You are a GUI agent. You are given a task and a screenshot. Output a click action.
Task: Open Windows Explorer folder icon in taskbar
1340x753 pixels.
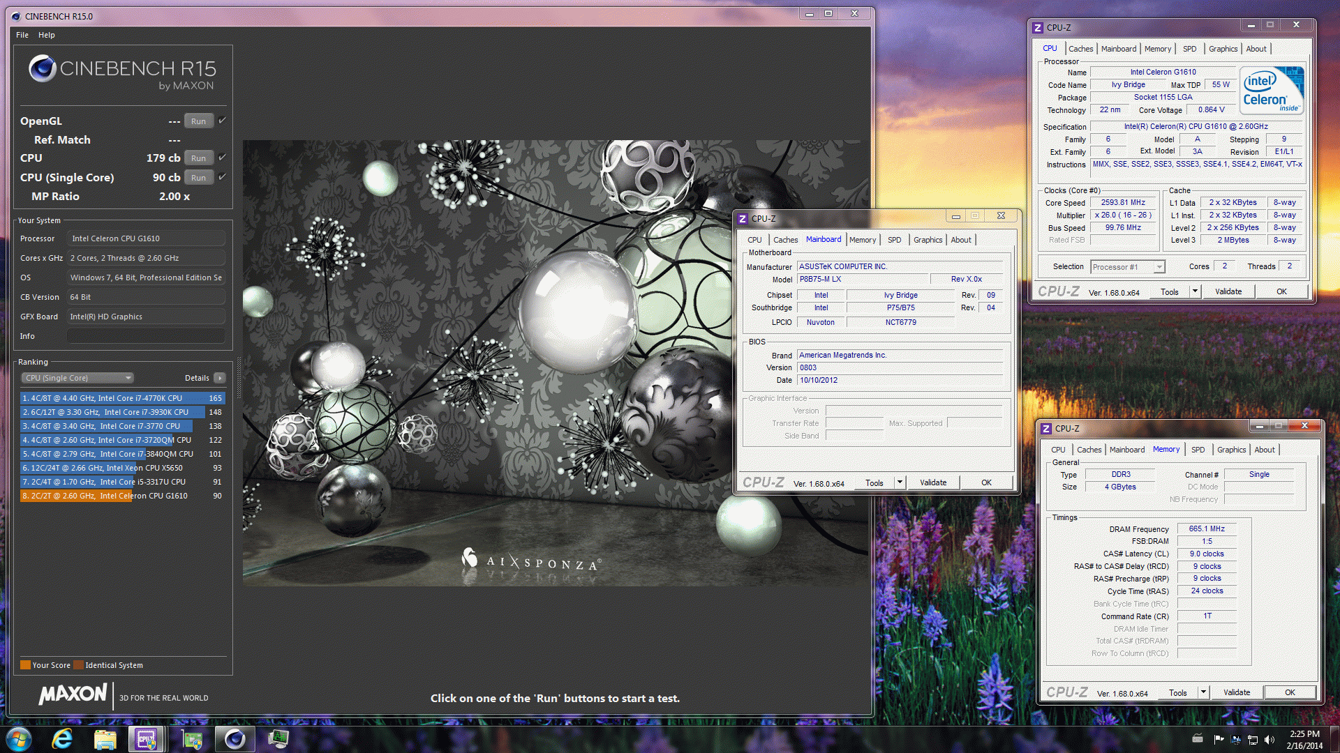[x=105, y=739]
